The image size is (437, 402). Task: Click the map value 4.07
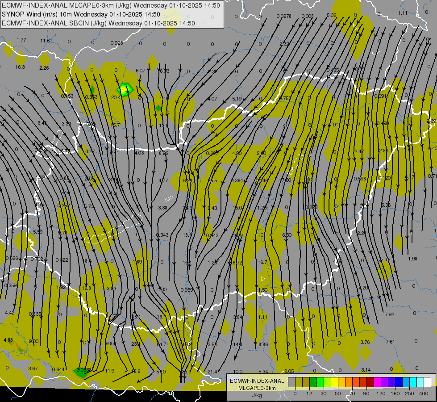coord(212,98)
